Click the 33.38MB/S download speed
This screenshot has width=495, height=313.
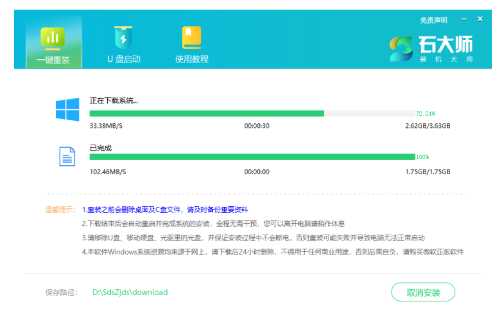tap(108, 126)
